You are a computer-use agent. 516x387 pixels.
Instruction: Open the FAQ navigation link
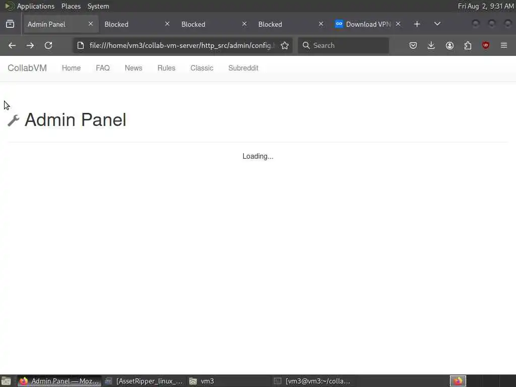103,68
